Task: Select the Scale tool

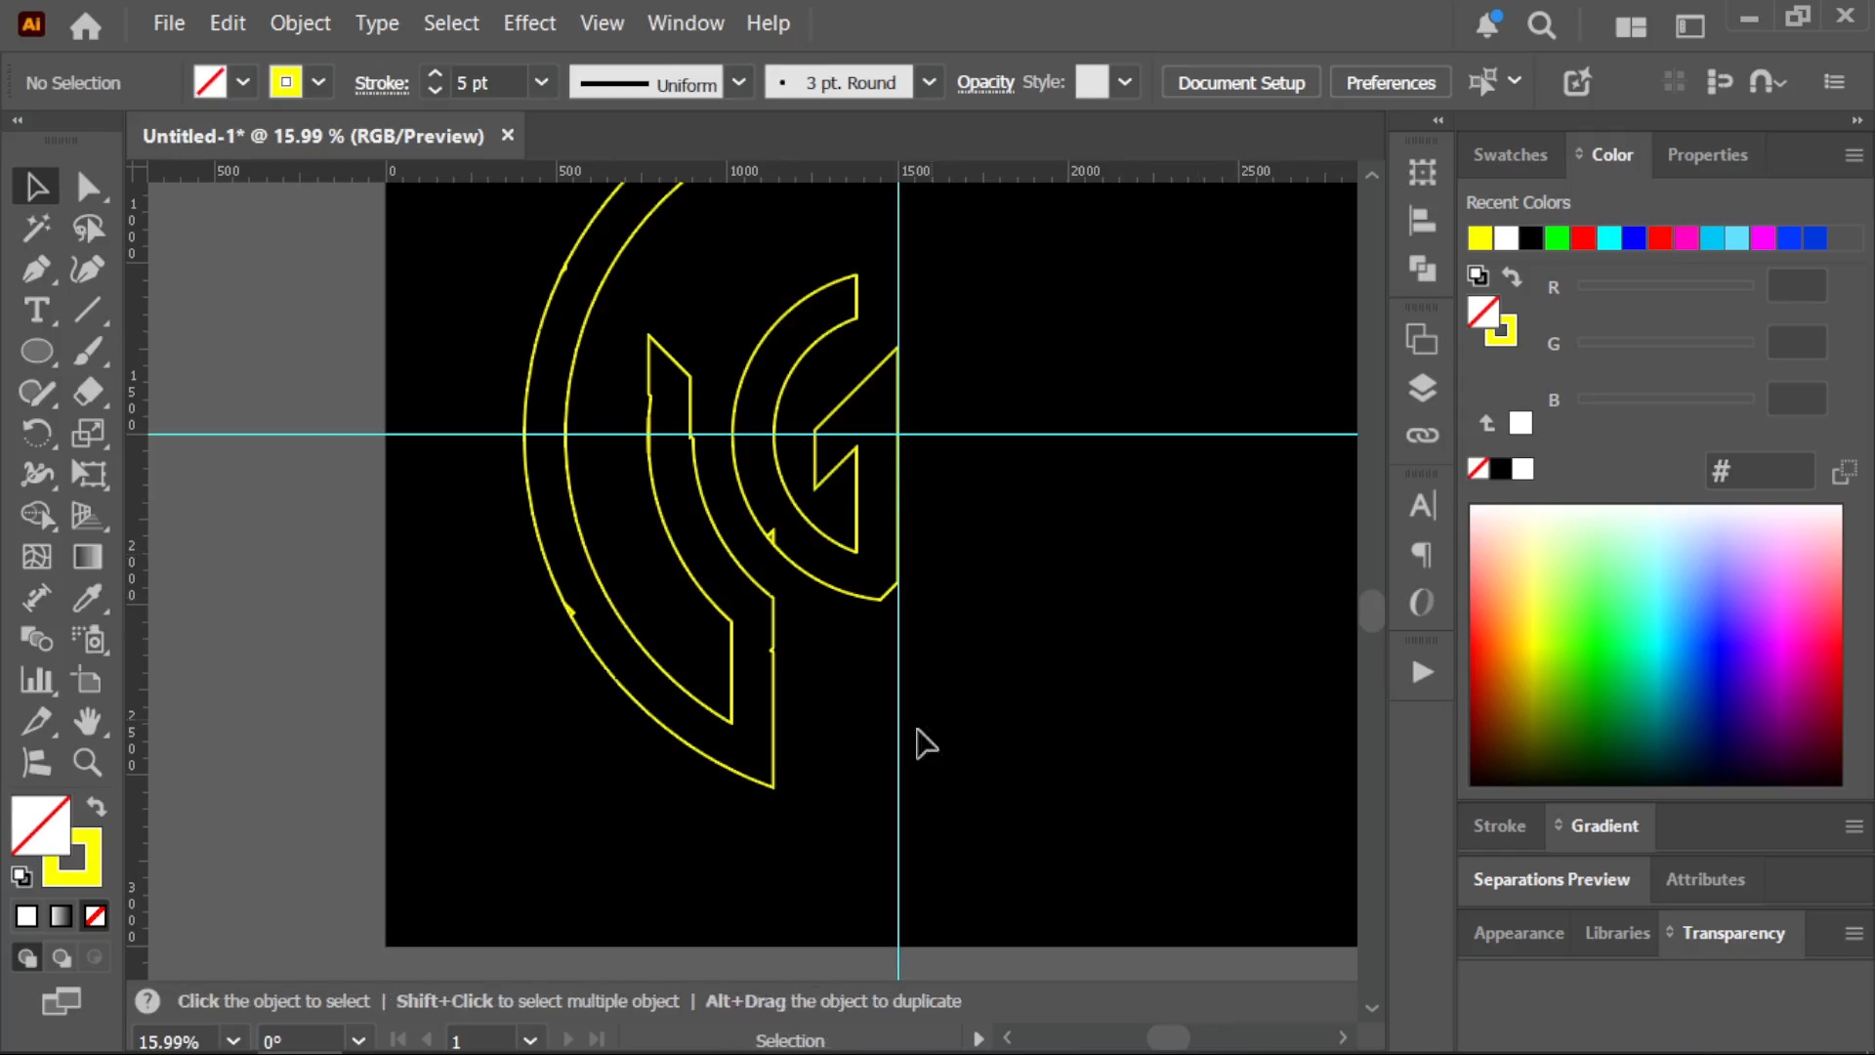Action: [x=88, y=433]
